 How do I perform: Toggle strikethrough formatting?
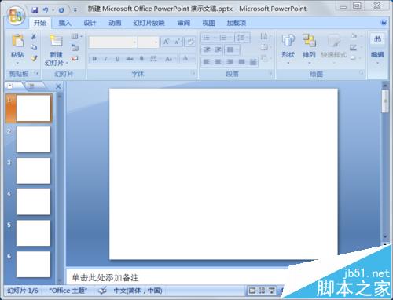coord(130,59)
